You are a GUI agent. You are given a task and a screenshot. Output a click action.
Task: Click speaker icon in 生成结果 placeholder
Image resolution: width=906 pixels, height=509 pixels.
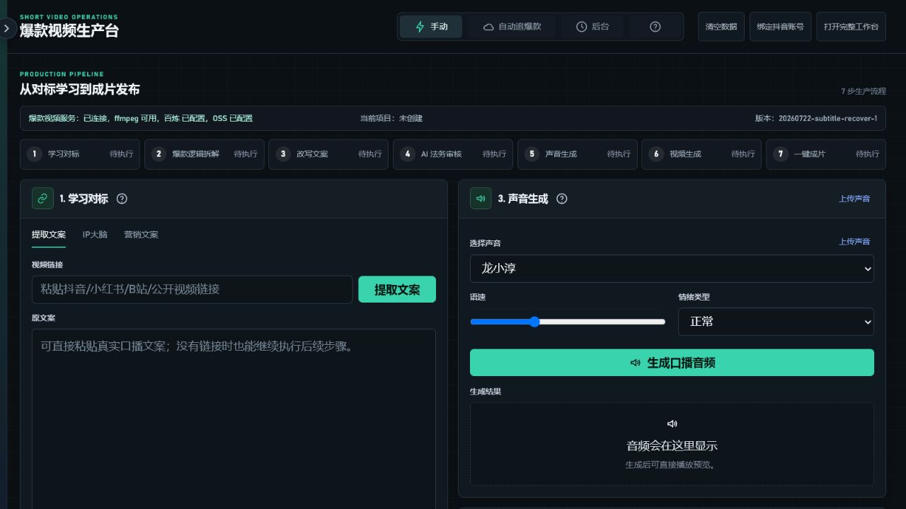point(672,423)
